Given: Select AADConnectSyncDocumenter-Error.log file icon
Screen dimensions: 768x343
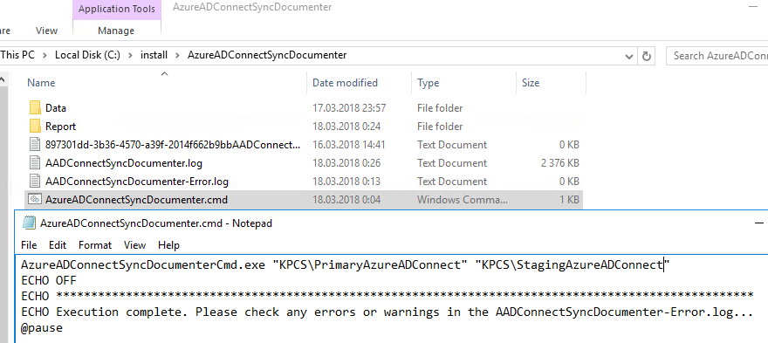Looking at the screenshot, I should tap(35, 182).
